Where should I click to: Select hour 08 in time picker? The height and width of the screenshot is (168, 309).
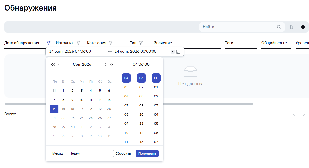click(126, 114)
